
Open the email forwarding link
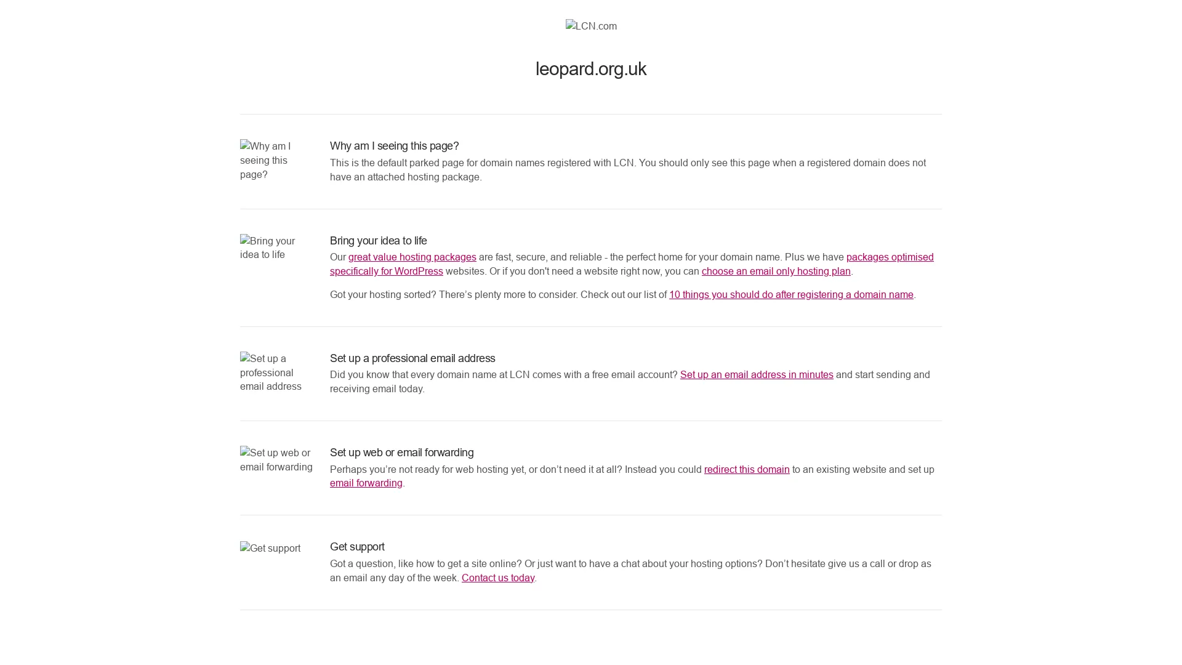click(x=366, y=483)
